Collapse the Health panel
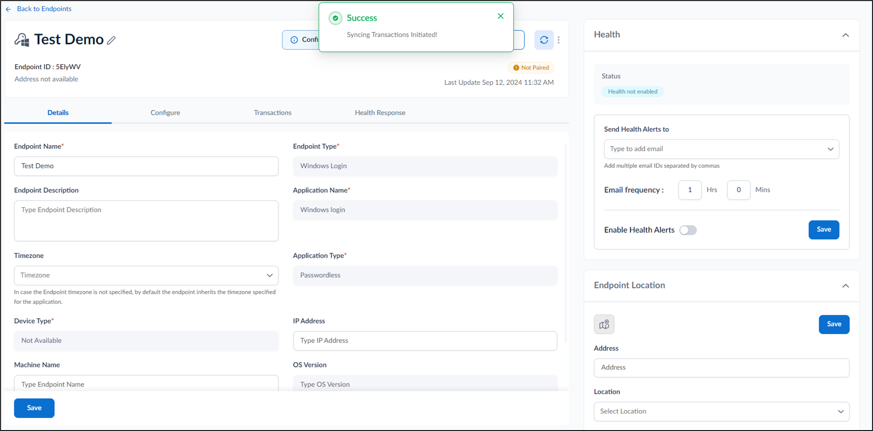Screen dimensions: 873x431 click(845, 35)
